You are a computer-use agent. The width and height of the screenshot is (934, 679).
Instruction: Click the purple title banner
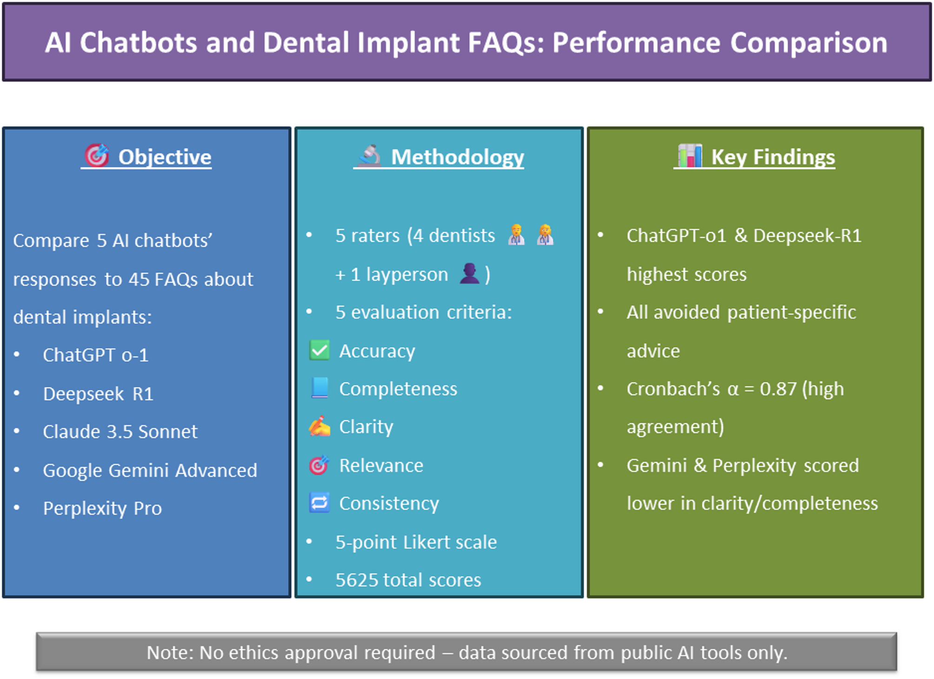[467, 42]
